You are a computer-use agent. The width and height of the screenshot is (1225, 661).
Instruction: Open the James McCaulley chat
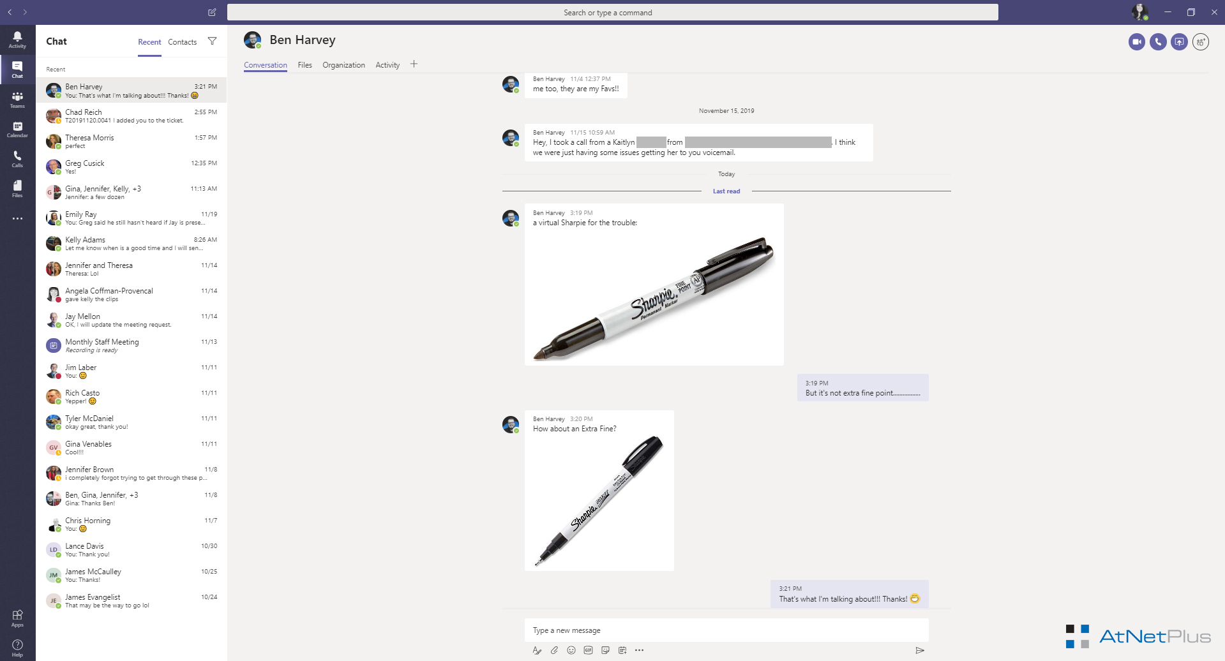click(132, 575)
